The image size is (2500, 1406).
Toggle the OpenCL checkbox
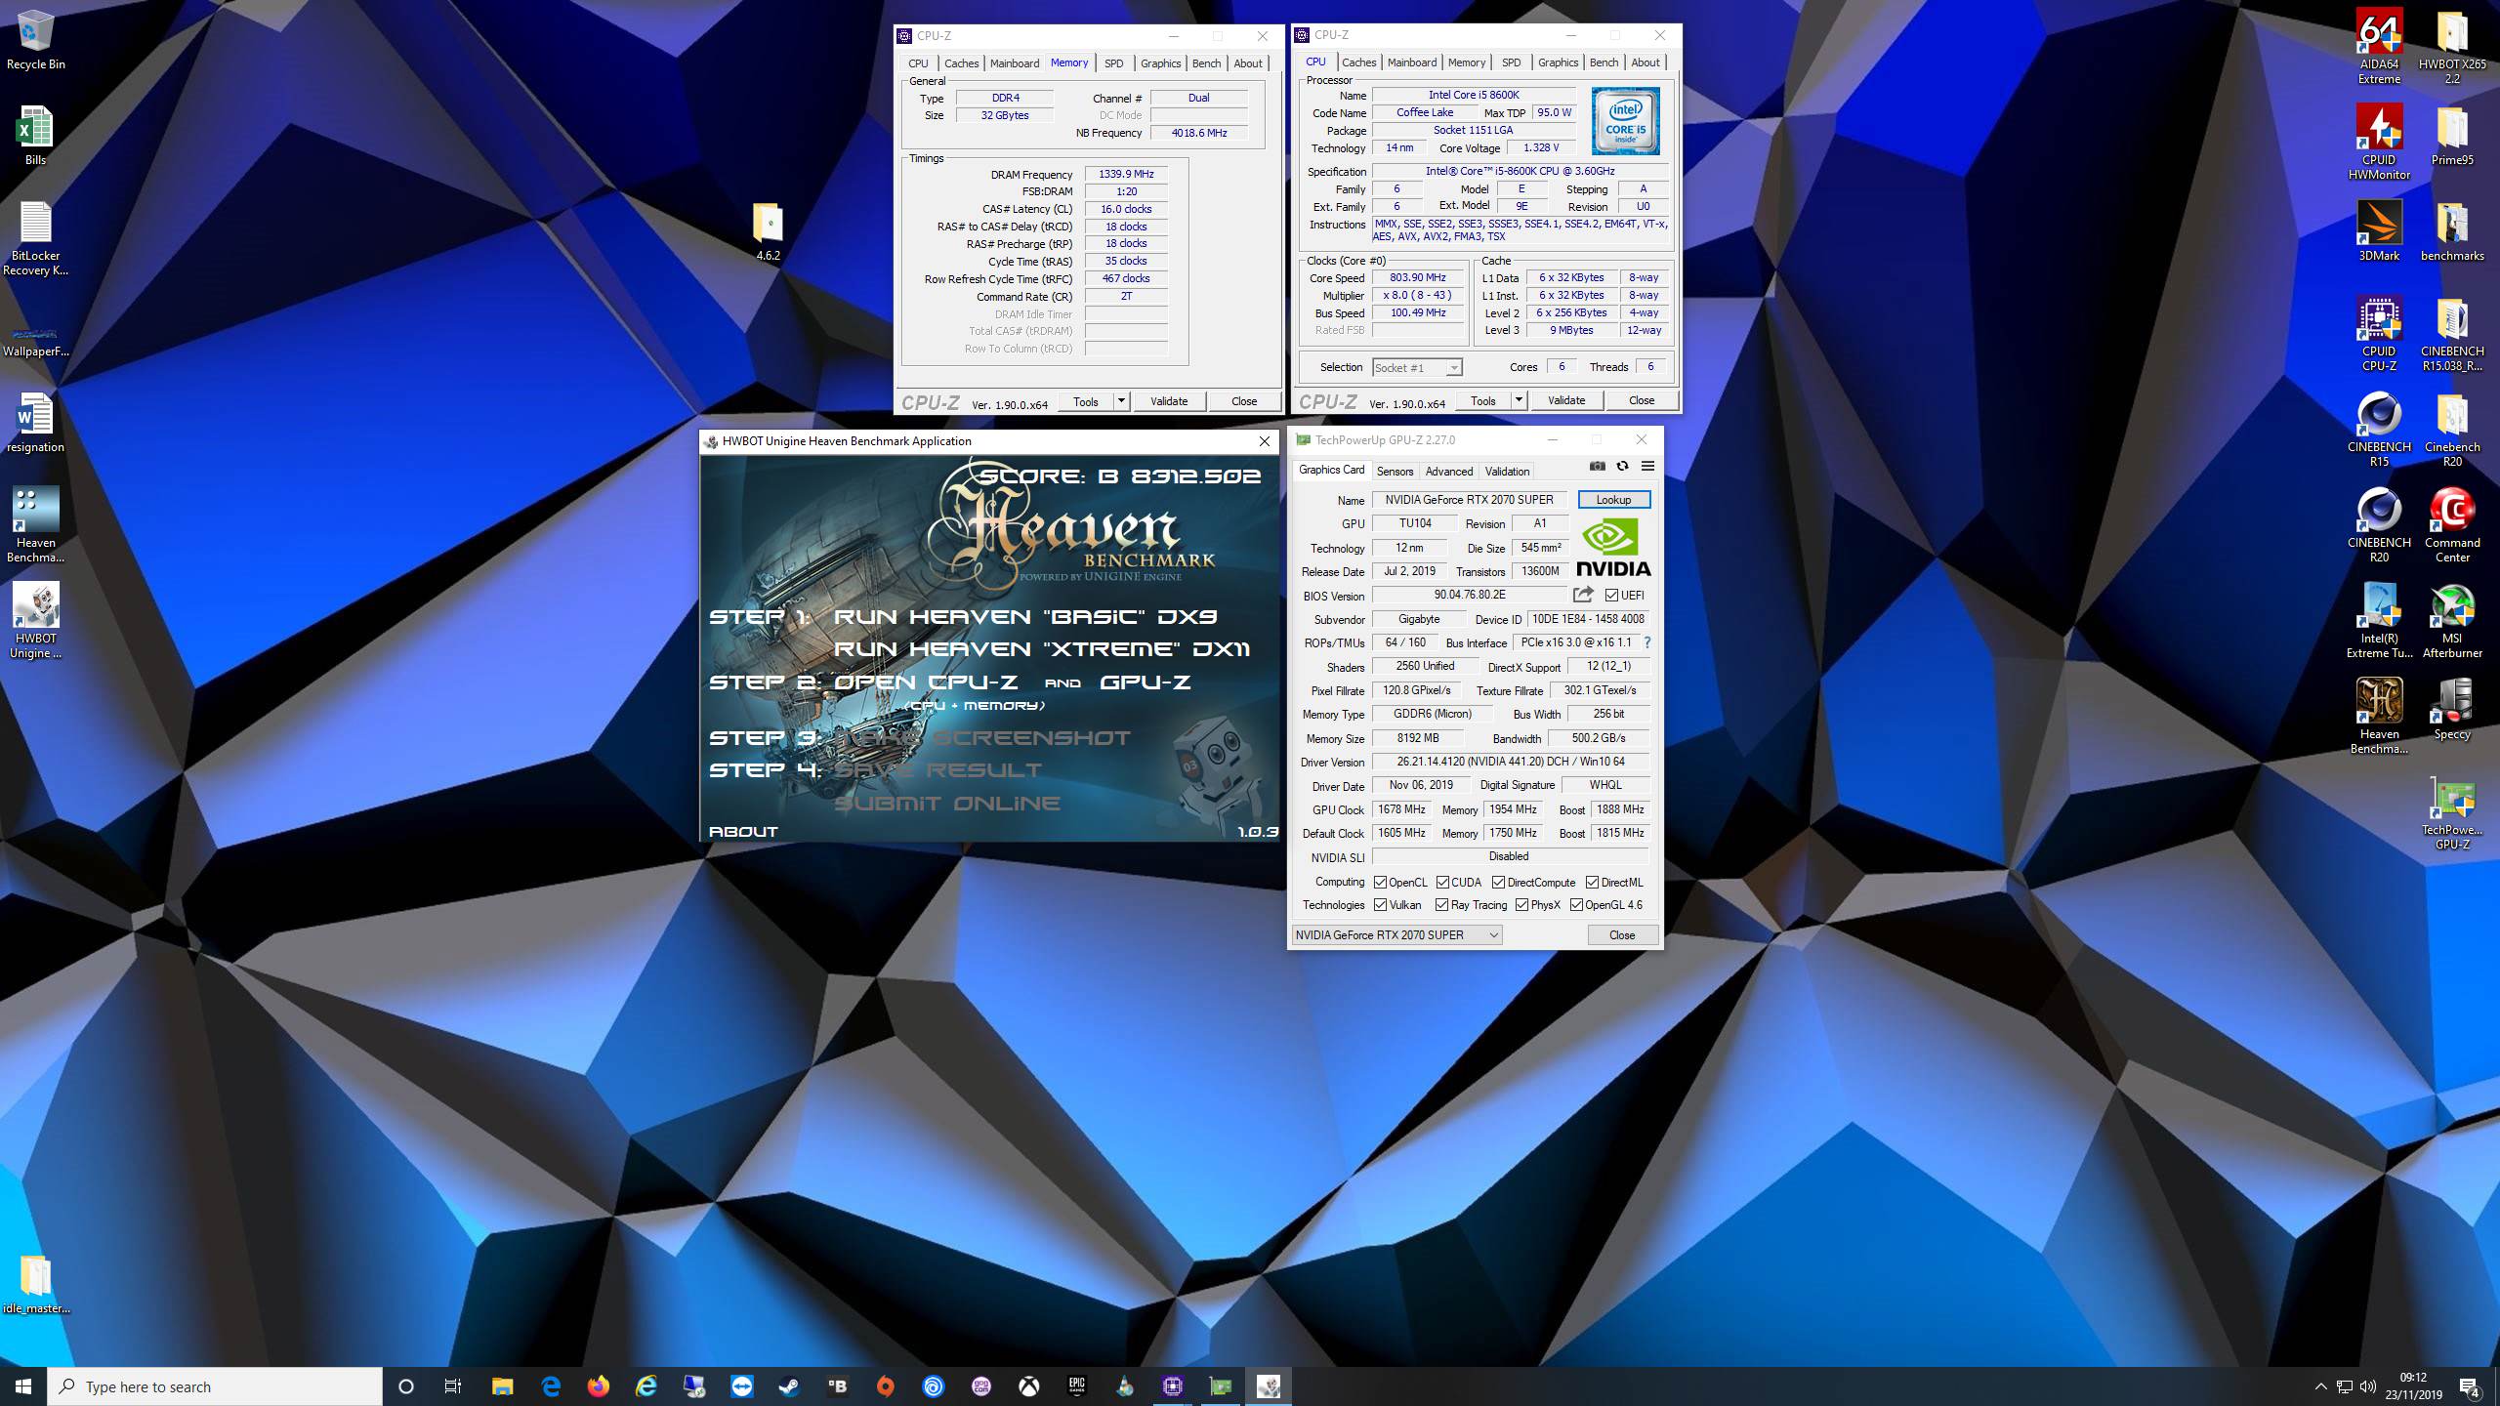click(x=1380, y=882)
